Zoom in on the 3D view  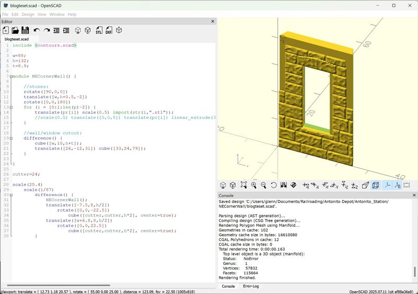pyautogui.click(x=254, y=185)
